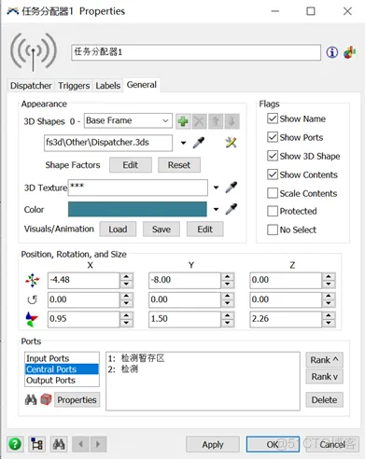
Task: Click Rank ^ to move port up
Action: [x=324, y=360]
